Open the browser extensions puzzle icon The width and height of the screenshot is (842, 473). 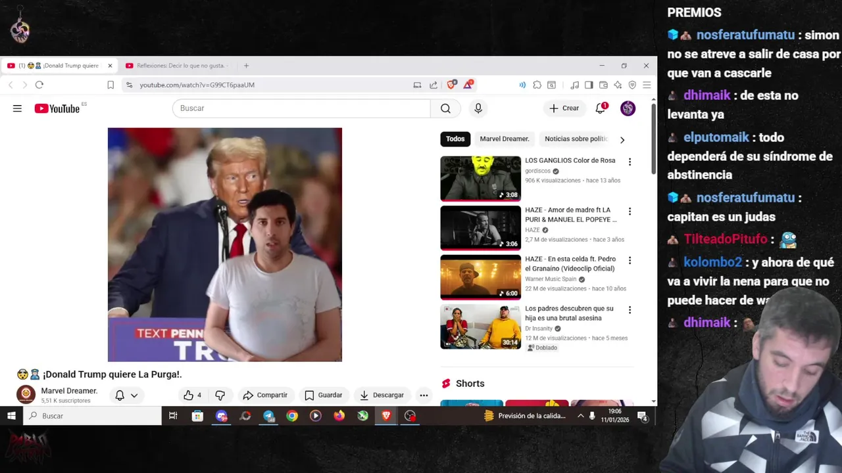tap(537, 85)
